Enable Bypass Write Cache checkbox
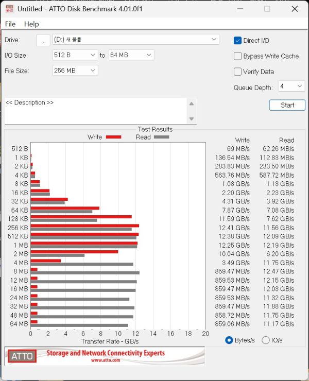The height and width of the screenshot is (381, 309). pos(237,56)
